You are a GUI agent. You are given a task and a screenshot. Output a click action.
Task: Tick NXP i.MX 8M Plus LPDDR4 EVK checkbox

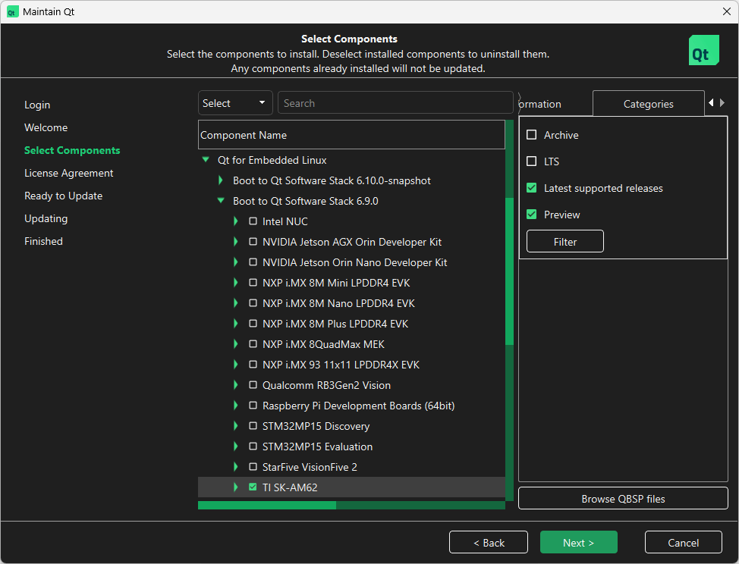tap(253, 324)
